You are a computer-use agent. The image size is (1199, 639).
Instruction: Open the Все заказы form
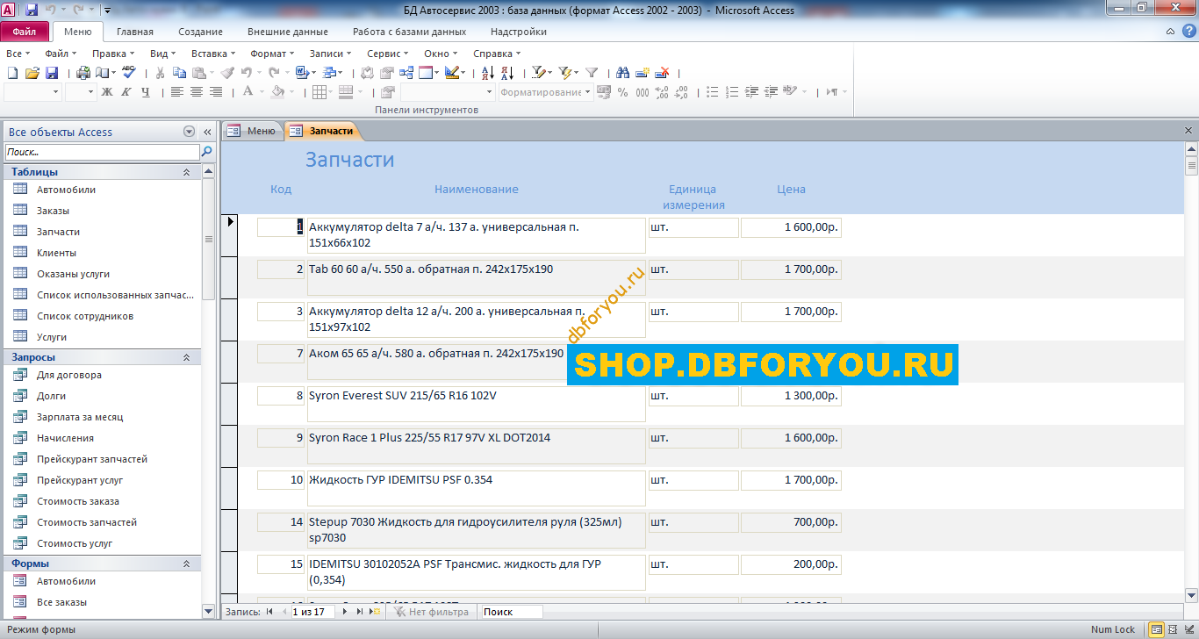(x=61, y=602)
